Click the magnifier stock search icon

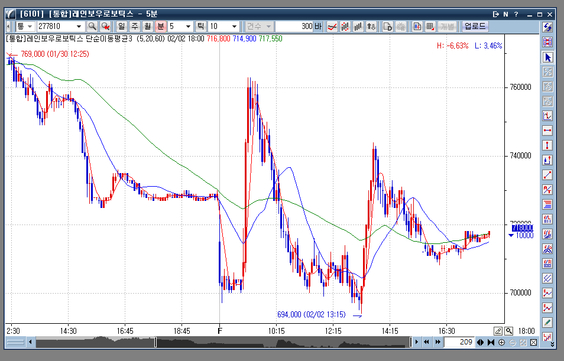tap(92, 26)
